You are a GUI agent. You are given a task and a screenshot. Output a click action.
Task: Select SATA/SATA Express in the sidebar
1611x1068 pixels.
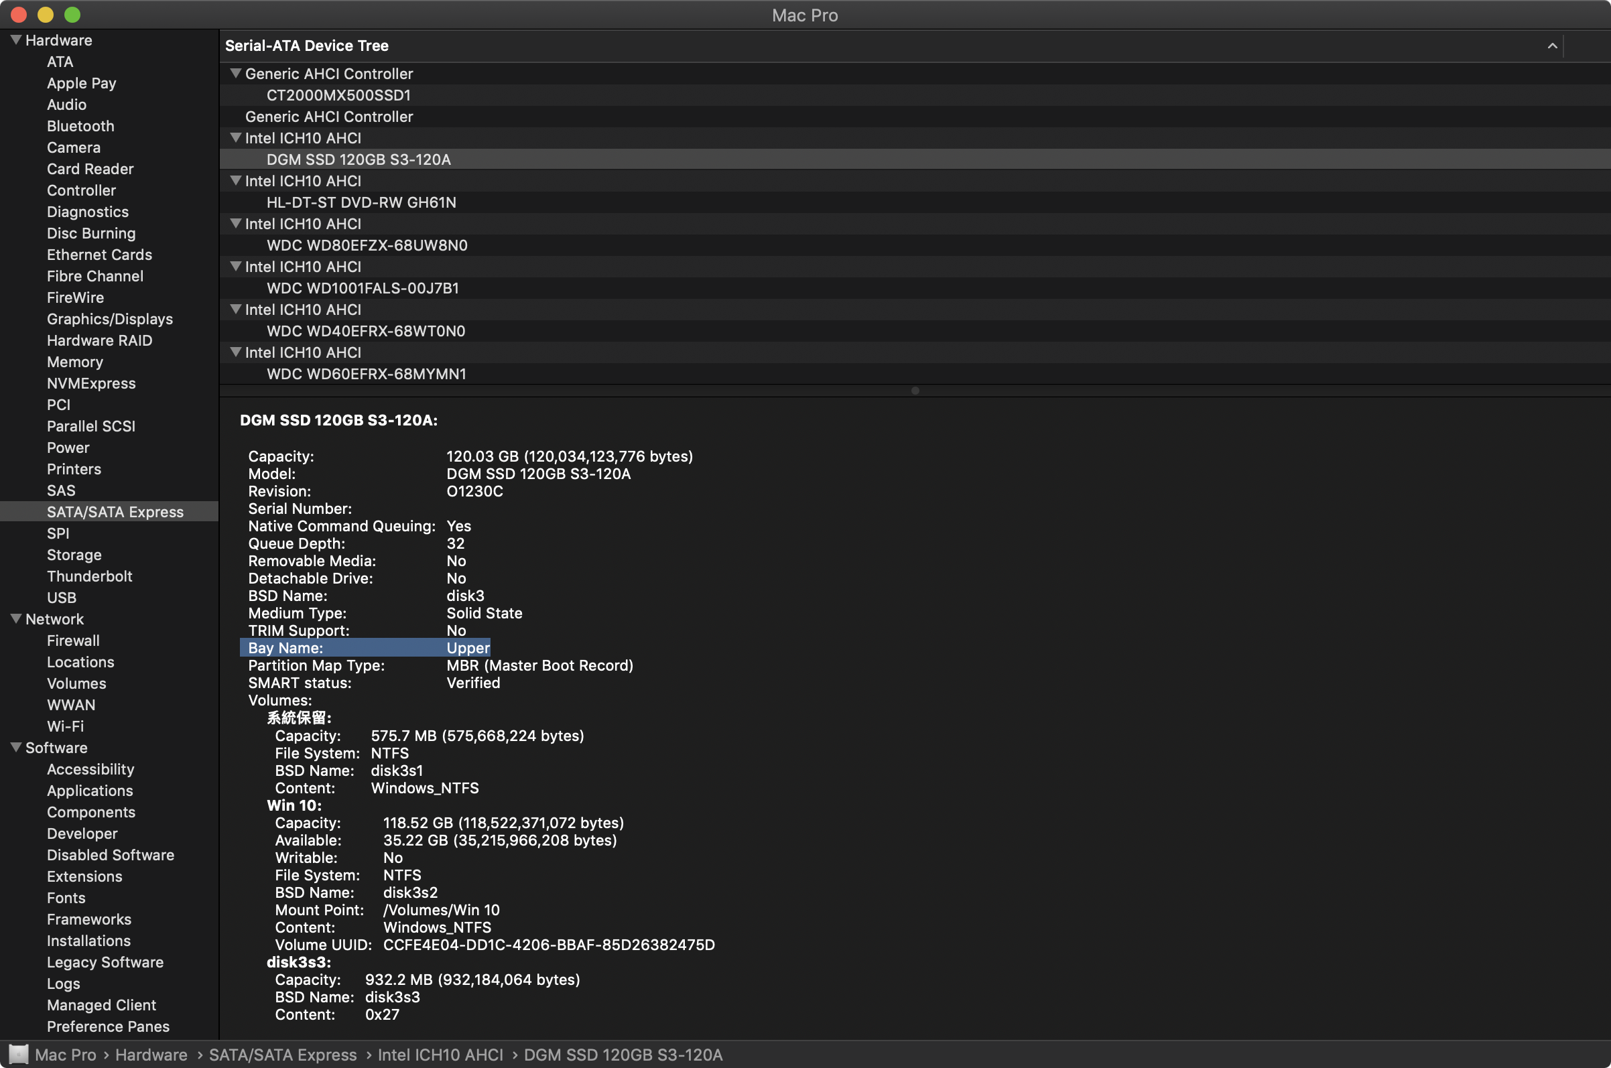click(109, 511)
